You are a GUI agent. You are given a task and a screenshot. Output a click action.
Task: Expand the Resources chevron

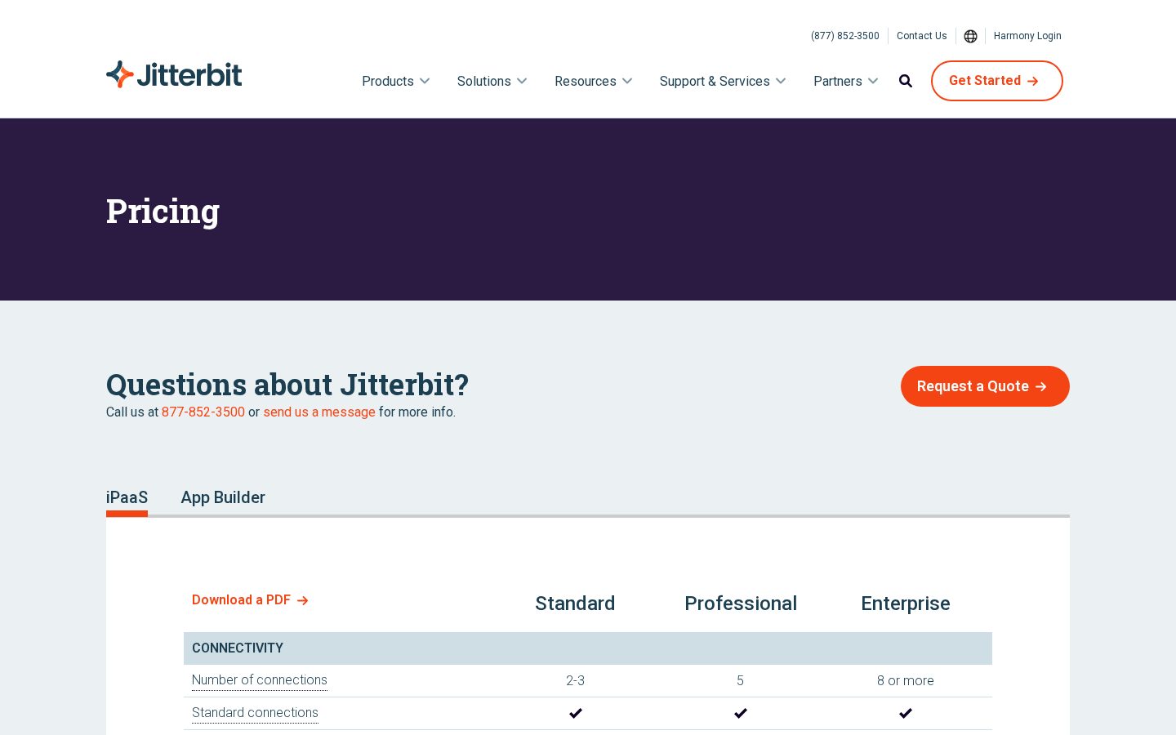(x=627, y=81)
